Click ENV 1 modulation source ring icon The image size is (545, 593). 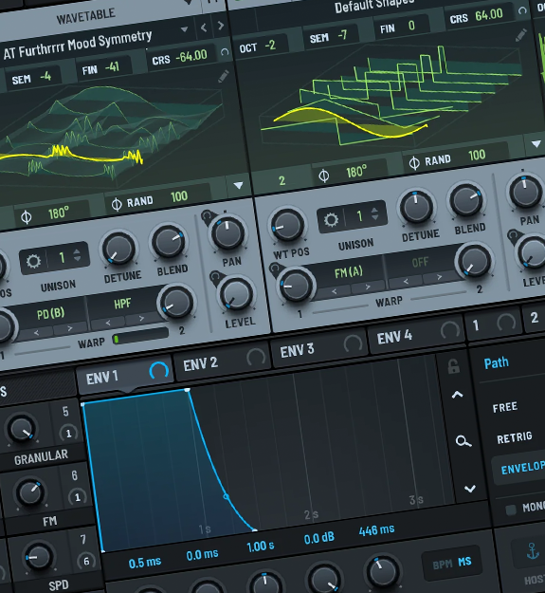pyautogui.click(x=158, y=370)
